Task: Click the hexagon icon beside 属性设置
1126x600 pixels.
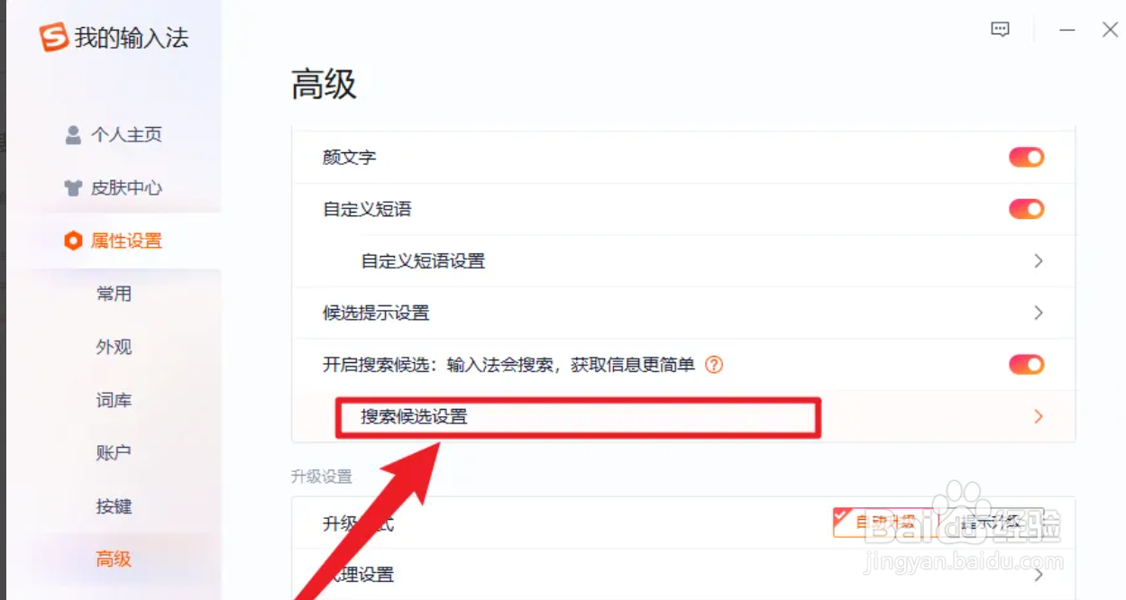Action: coord(73,241)
